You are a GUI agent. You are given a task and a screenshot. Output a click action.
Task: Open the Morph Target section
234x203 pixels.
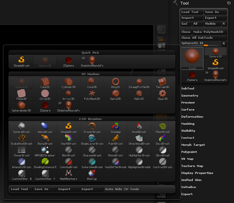193,145
